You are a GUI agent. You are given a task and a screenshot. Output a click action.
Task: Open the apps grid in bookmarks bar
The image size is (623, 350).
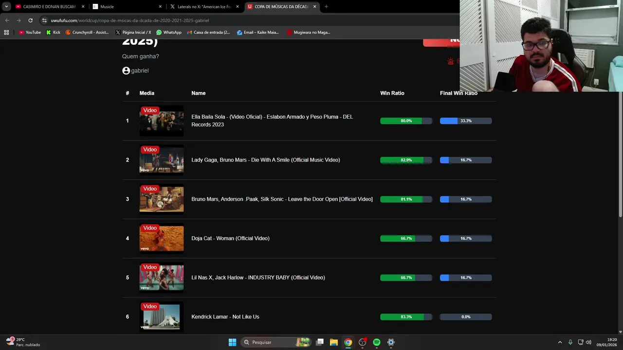[6, 33]
